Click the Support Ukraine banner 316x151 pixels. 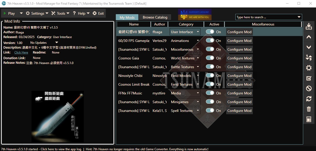[195, 15]
